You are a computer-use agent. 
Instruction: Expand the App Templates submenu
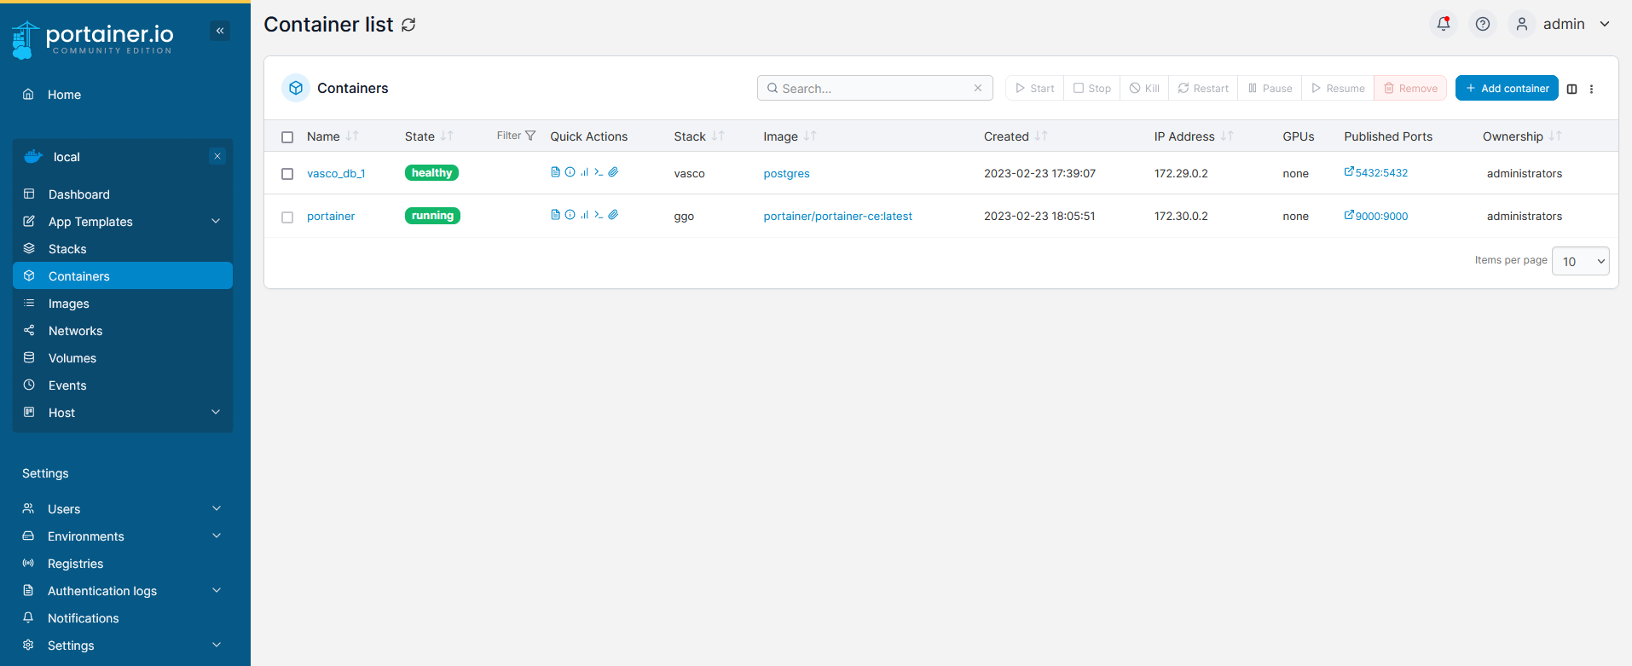216,222
